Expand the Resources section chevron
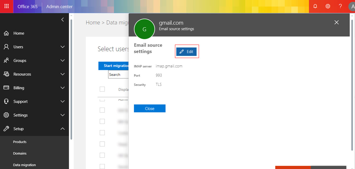The height and width of the screenshot is (169, 355). [63, 74]
